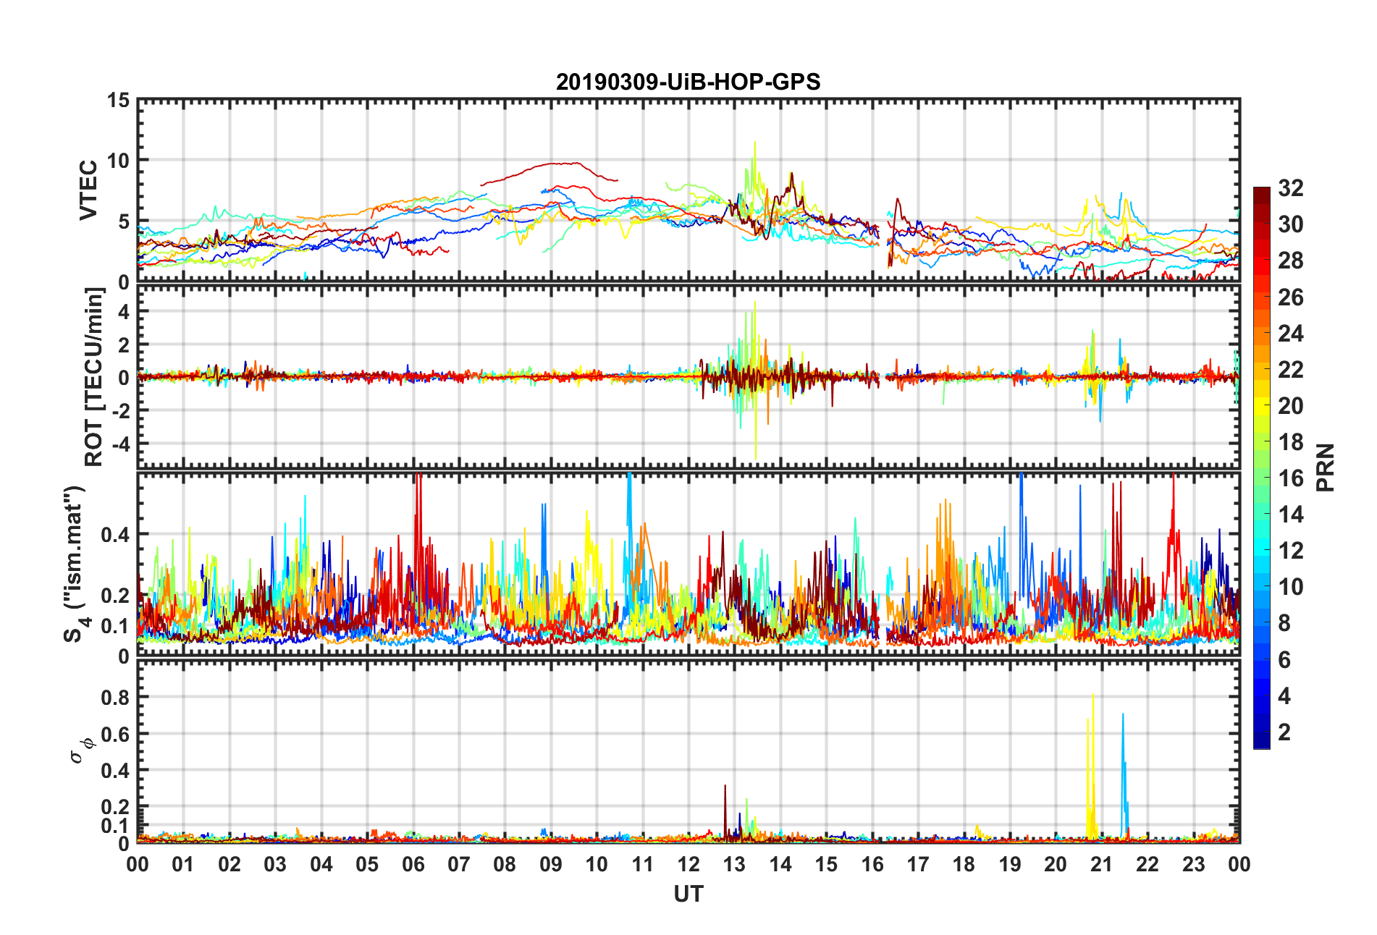This screenshot has width=1377, height=935.
Task: Select the 5 tick on VTEC axis
Action: 125,221
